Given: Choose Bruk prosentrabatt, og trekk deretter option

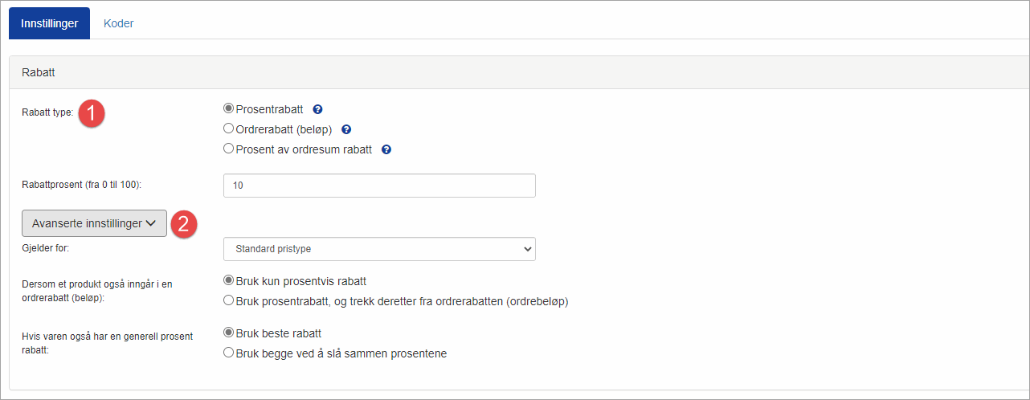Looking at the screenshot, I should pos(229,300).
